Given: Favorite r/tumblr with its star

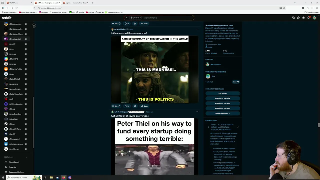Looking at the screenshot, I should click(26, 134).
